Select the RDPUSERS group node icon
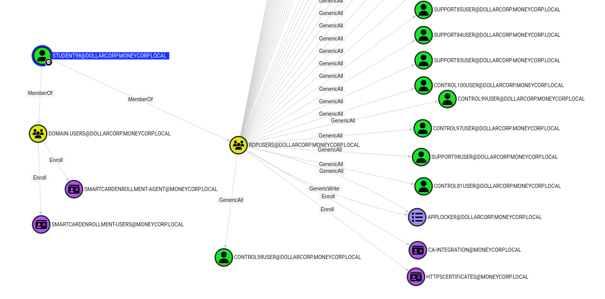 click(x=238, y=145)
